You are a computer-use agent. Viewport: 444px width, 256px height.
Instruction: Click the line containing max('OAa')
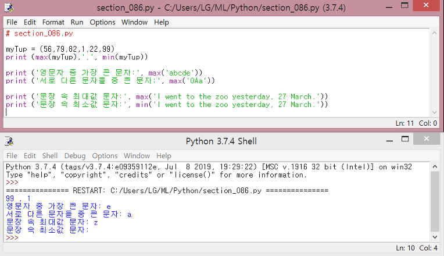[110, 81]
